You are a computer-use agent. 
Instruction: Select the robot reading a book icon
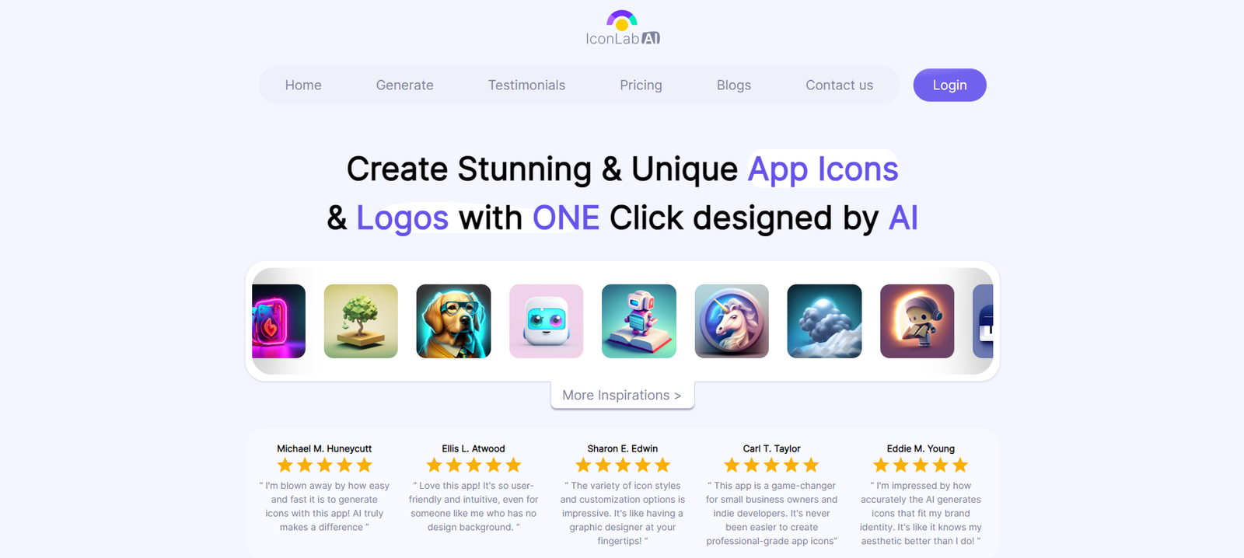point(639,321)
